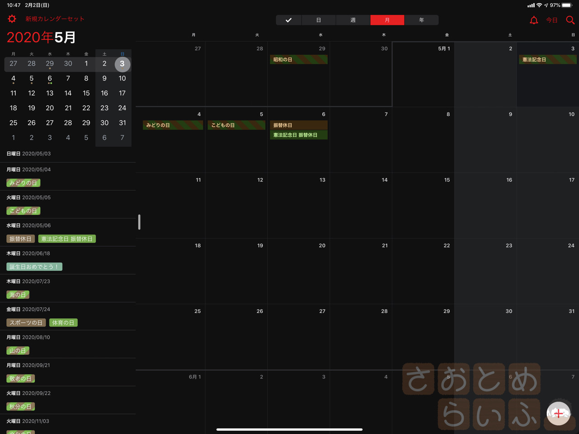Open settings via the red gear icon

tap(12, 19)
